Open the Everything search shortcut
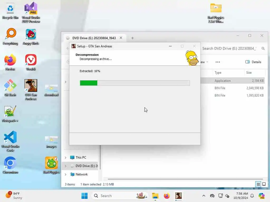 pos(10,36)
